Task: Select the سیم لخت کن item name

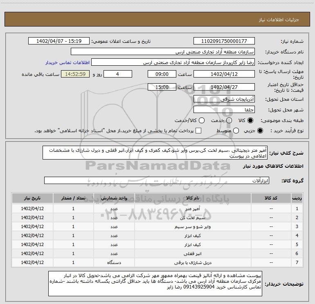Action: click(193, 217)
